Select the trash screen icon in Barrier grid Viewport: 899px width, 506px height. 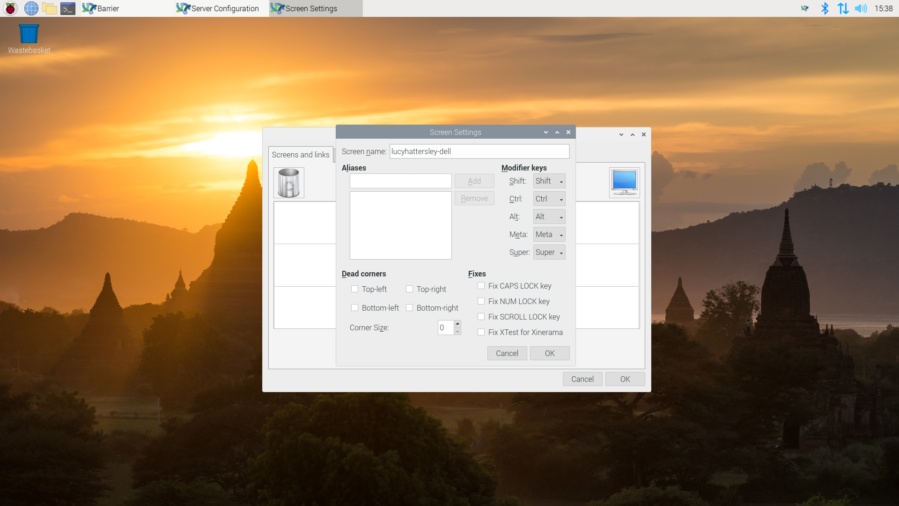[x=288, y=182]
